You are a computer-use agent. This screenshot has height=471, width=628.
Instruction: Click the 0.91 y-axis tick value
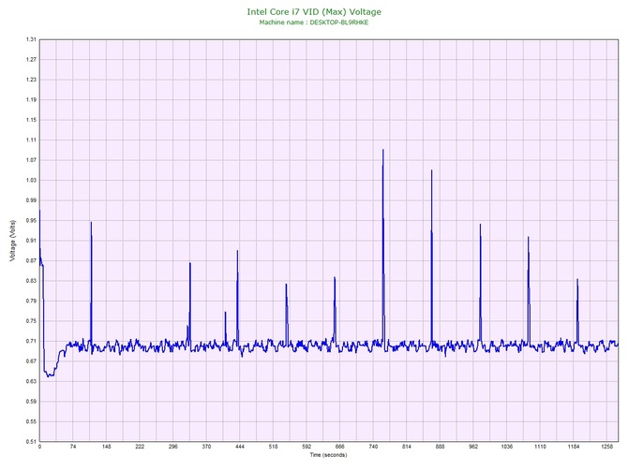[31, 241]
